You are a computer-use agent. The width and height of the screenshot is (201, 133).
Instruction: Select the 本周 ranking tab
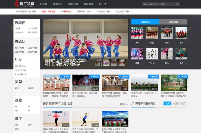(x=175, y=103)
